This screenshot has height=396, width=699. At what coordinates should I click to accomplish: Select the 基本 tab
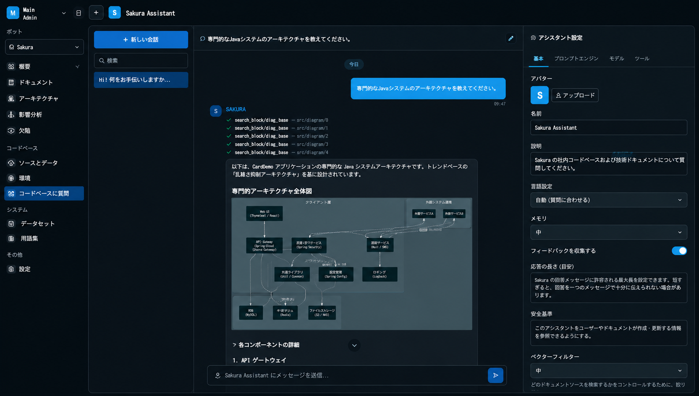(538, 58)
